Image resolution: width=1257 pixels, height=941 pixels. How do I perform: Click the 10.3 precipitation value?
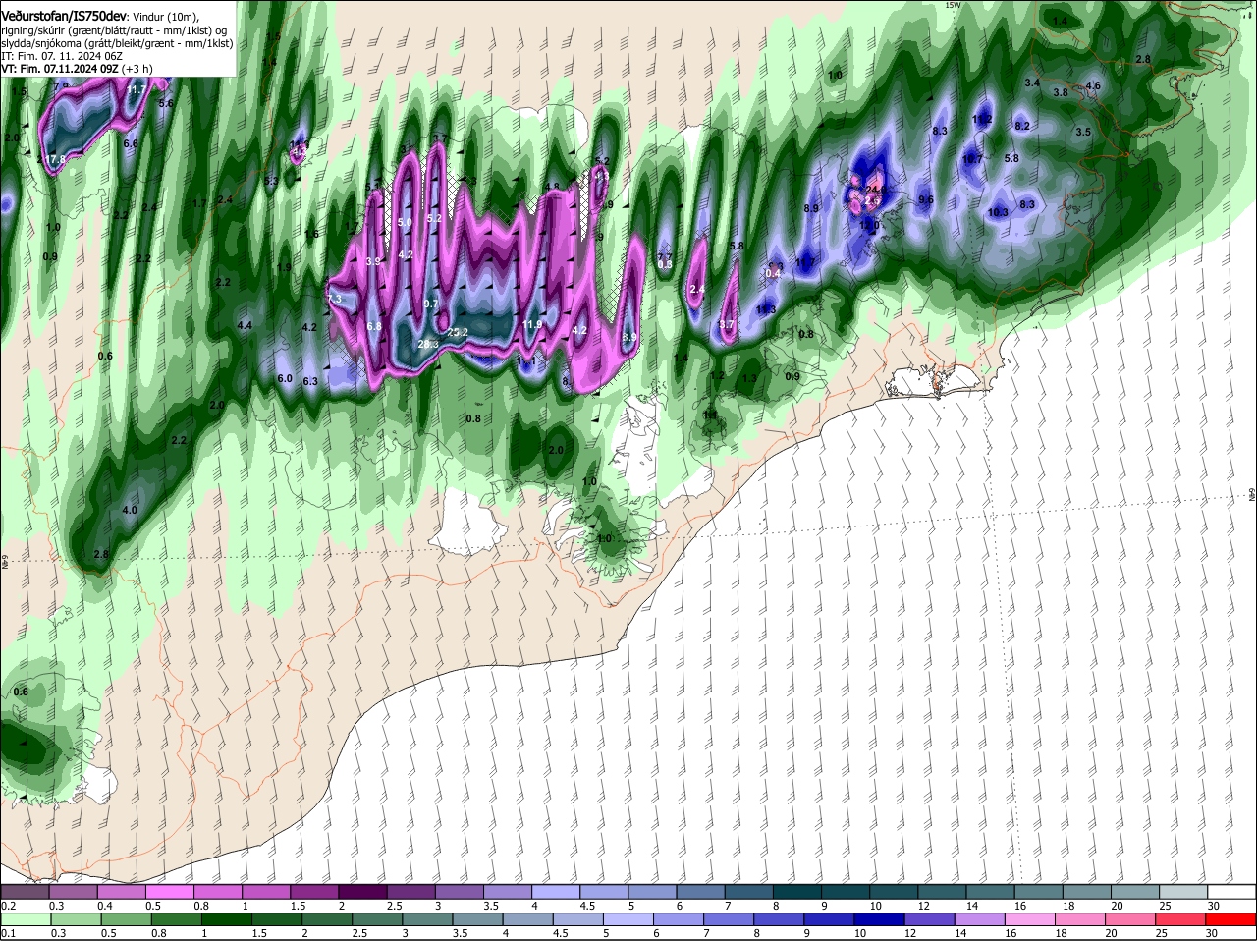click(998, 213)
